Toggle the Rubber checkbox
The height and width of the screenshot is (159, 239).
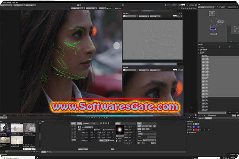click(117, 141)
